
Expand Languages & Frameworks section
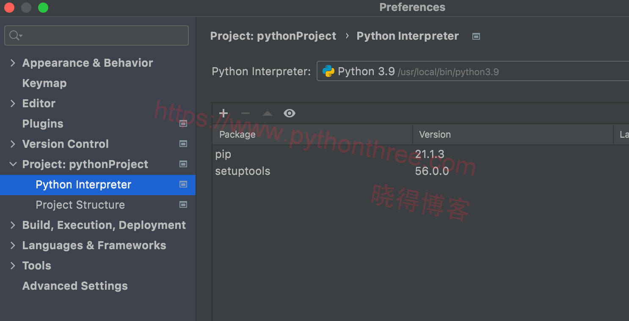(x=13, y=245)
